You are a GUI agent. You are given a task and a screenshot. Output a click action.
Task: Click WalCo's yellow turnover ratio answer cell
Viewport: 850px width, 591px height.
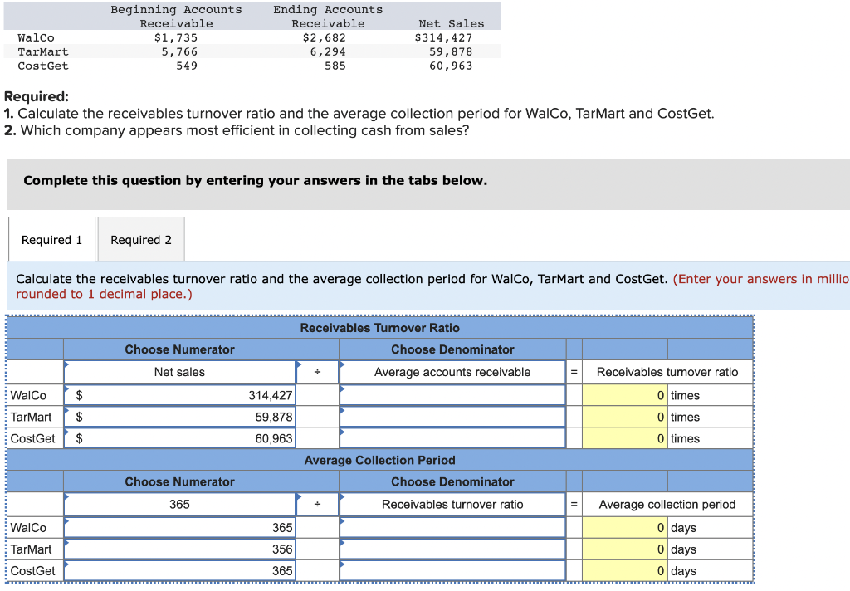point(621,394)
